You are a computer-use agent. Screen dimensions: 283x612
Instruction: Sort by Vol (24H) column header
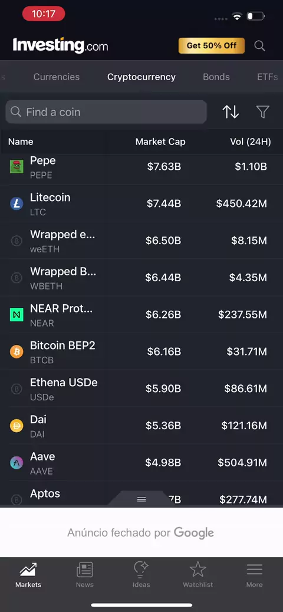pos(251,142)
